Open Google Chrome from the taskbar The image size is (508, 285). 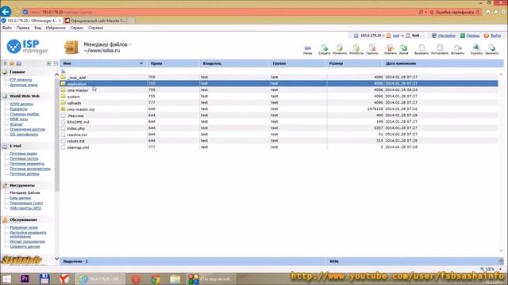tap(156, 279)
